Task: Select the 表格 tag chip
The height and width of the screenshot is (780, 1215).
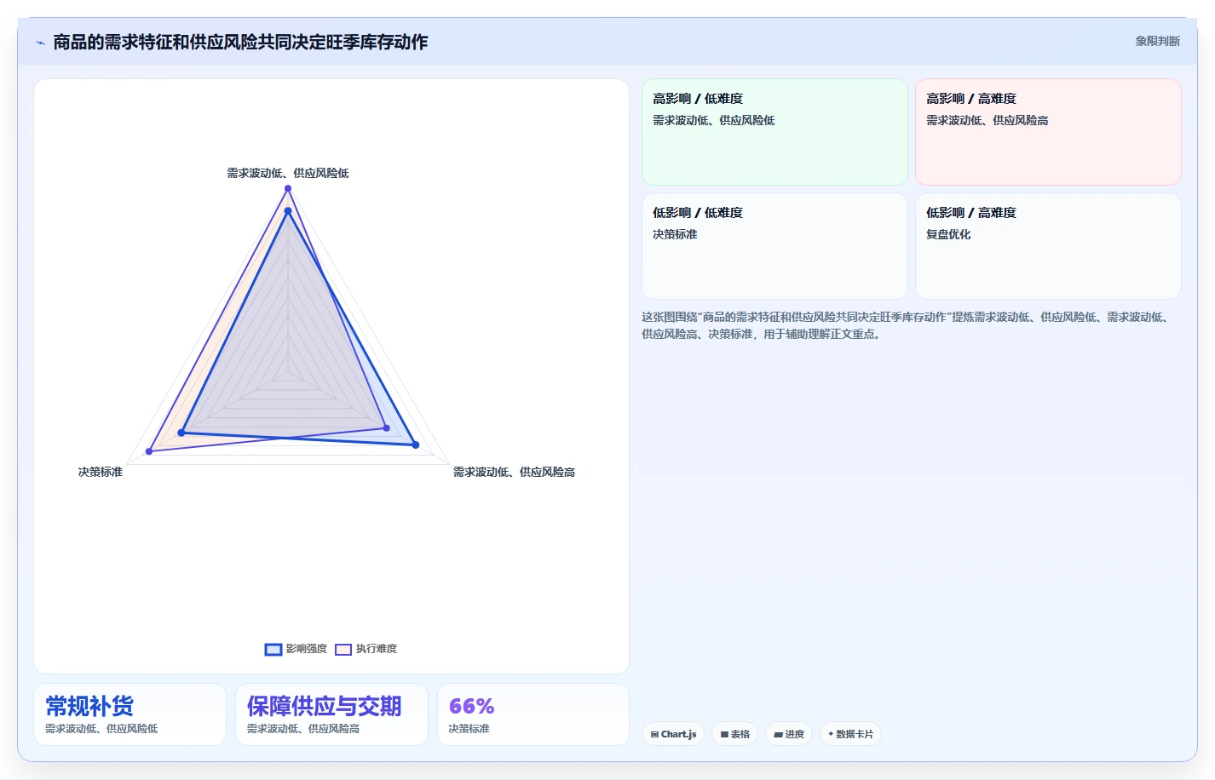Action: (x=734, y=734)
